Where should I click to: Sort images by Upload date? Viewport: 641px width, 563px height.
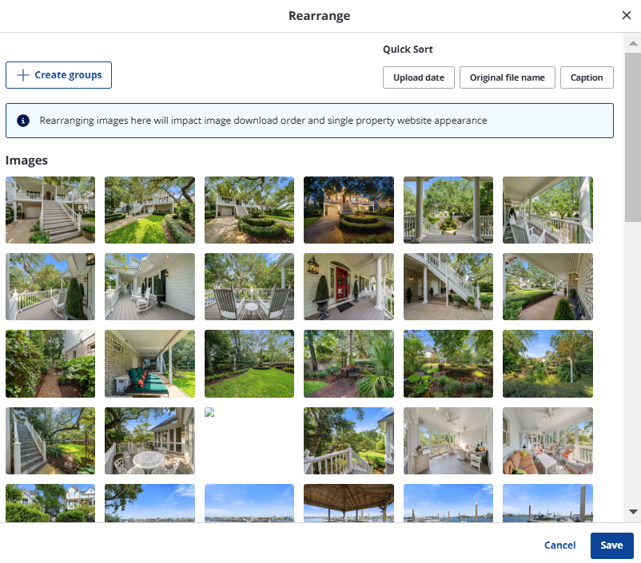[419, 77]
